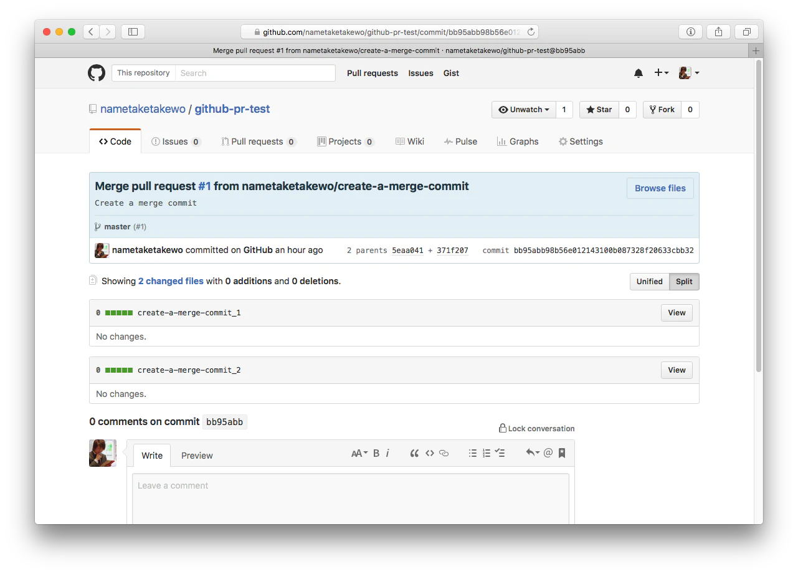Insert code markup in comment
Viewport: 798px width, 574px height.
(429, 453)
